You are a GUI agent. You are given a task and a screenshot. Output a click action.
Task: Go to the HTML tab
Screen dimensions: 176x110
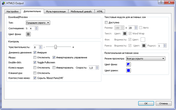click(x=100, y=11)
